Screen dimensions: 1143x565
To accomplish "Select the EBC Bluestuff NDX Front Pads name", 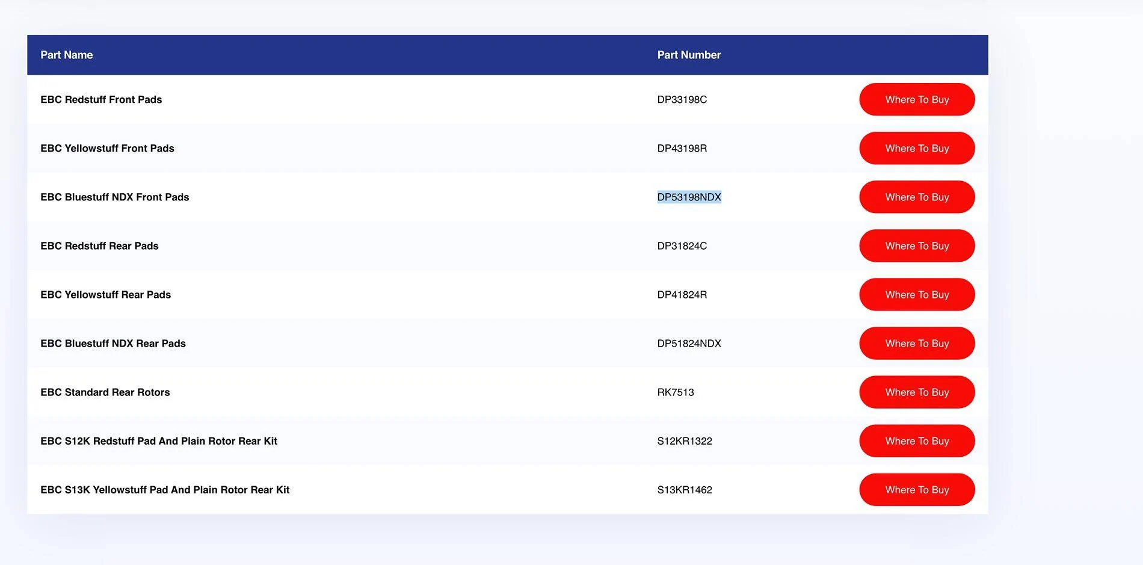I will coord(115,197).
